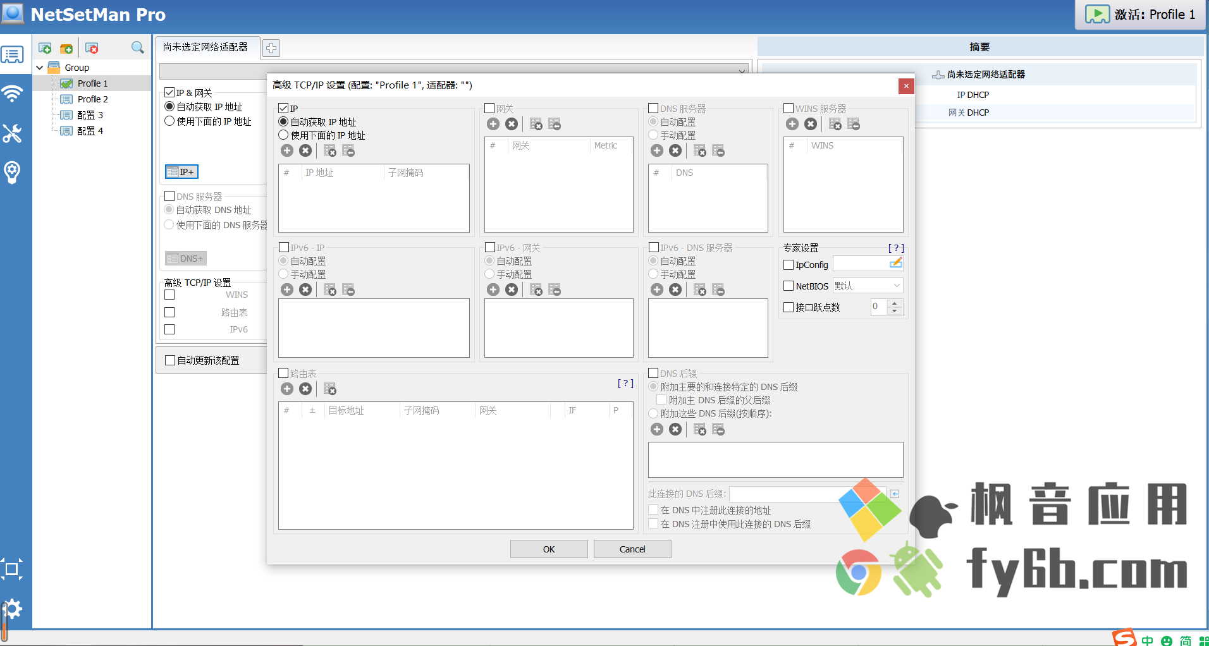Add gateway entry plus icon
This screenshot has width=1209, height=646.
coord(493,124)
